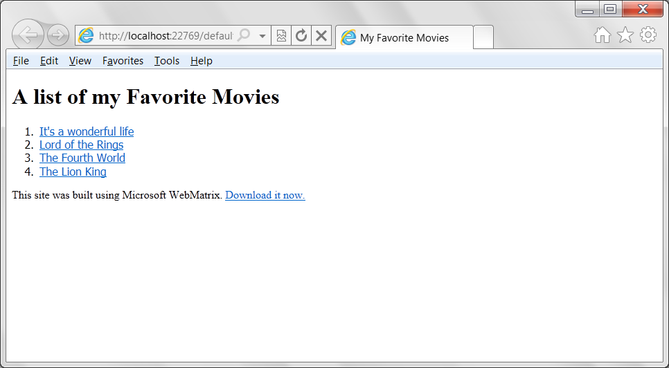Go back with the browser Back arrow
The height and width of the screenshot is (368, 669).
28,35
